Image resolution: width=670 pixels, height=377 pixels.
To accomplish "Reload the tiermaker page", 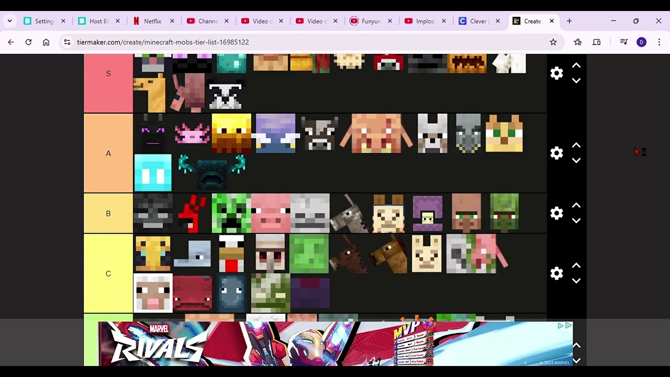I will (x=28, y=42).
